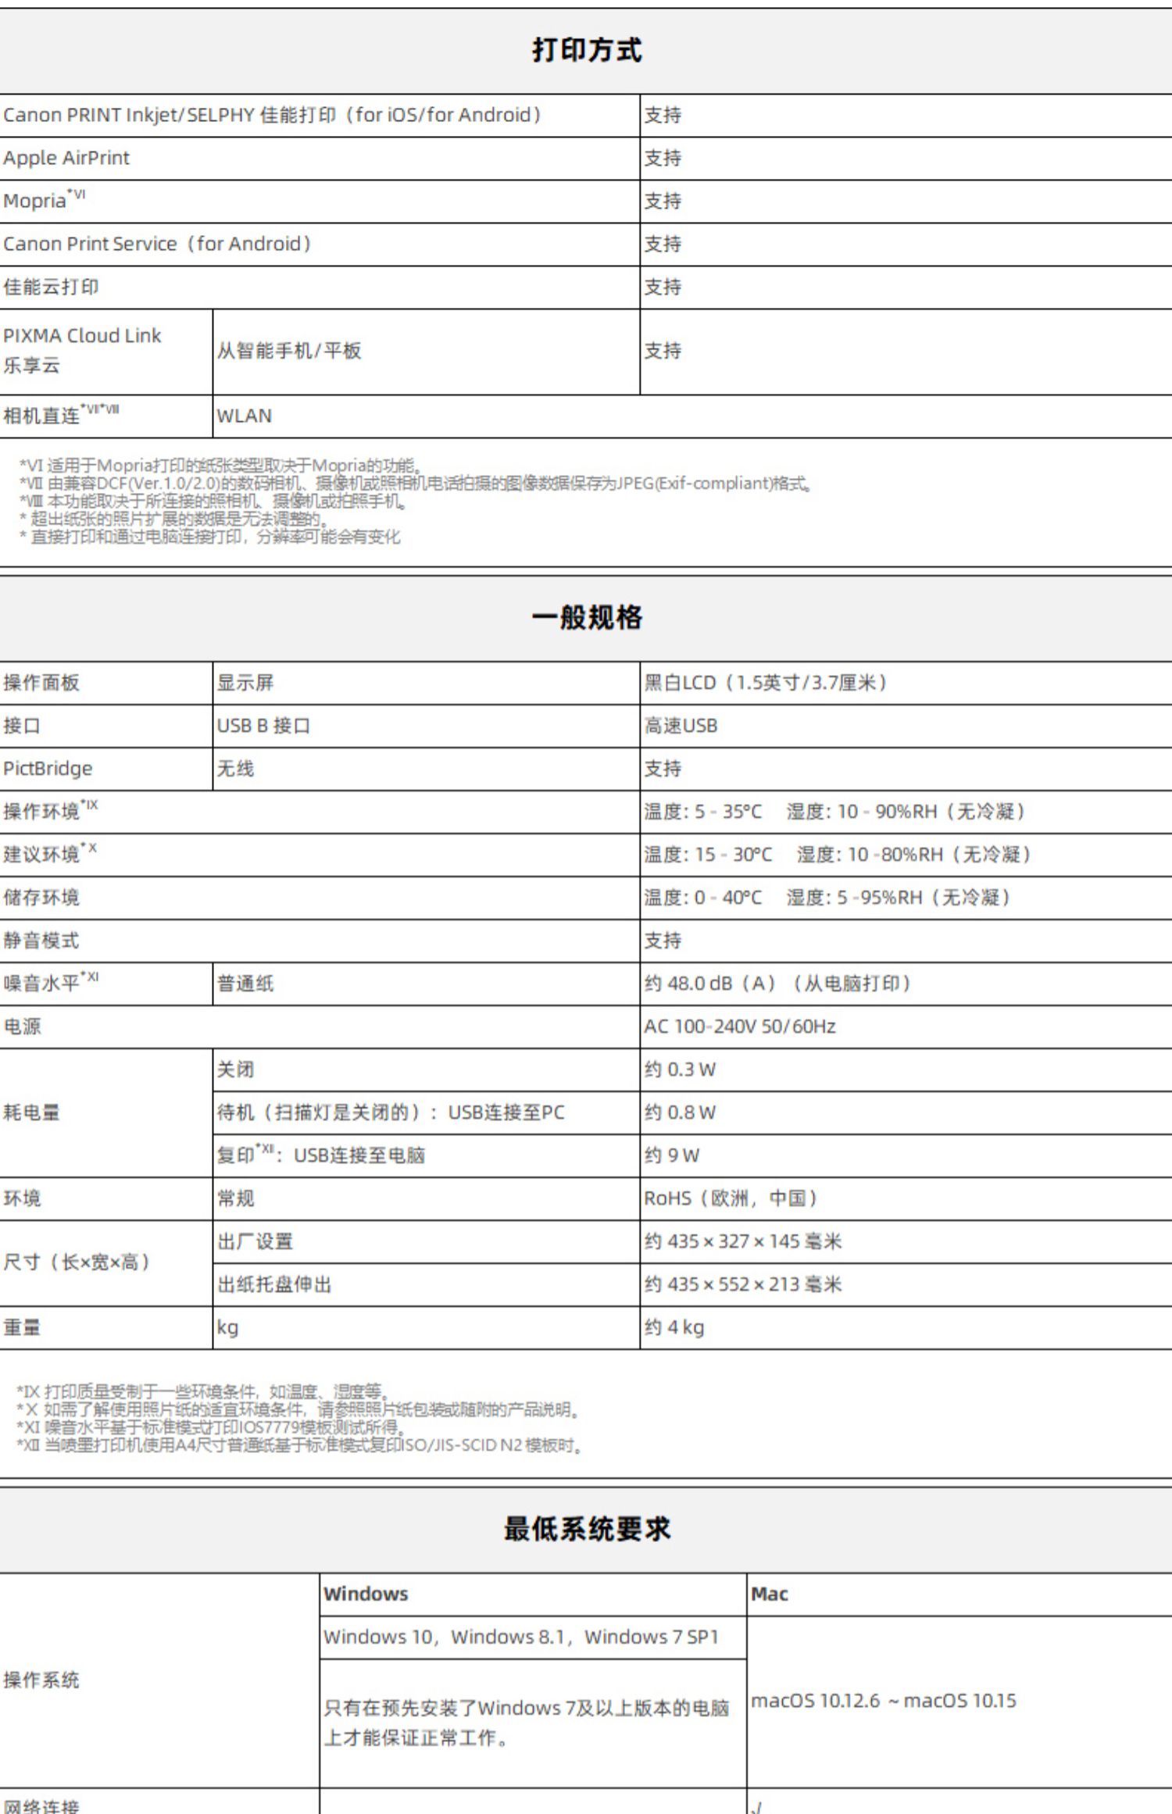Click the "约 435 × 327 × 145 毫米" value
Image resolution: width=1172 pixels, height=1814 pixels.
743,1242
